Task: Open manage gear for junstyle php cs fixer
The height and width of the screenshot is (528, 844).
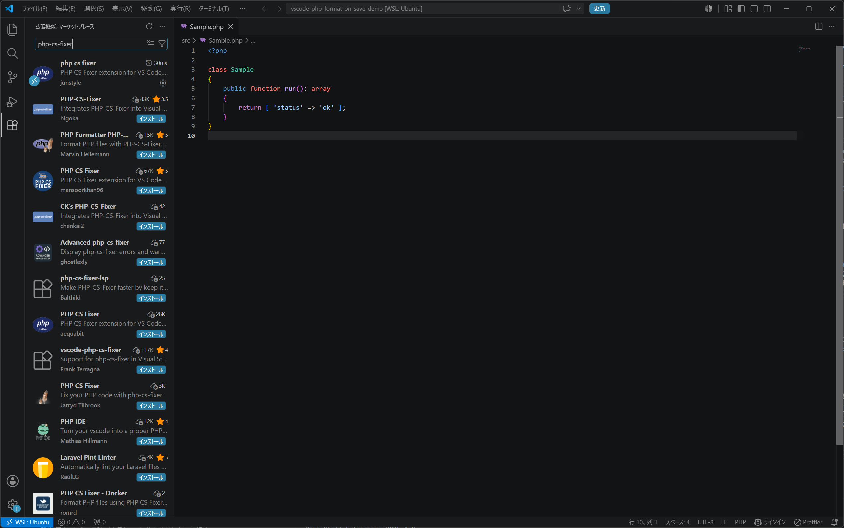Action: click(x=163, y=83)
